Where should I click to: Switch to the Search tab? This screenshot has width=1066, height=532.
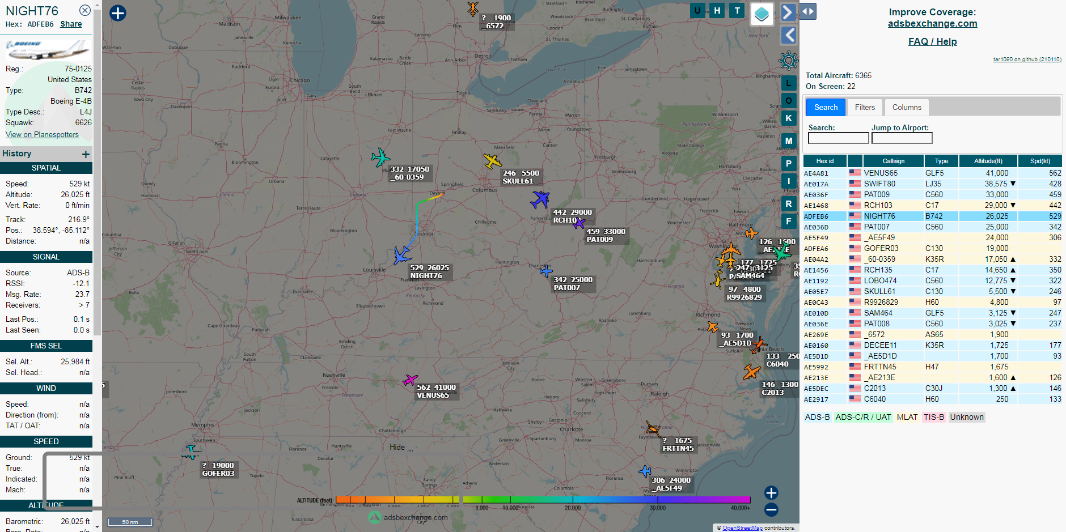click(x=826, y=107)
